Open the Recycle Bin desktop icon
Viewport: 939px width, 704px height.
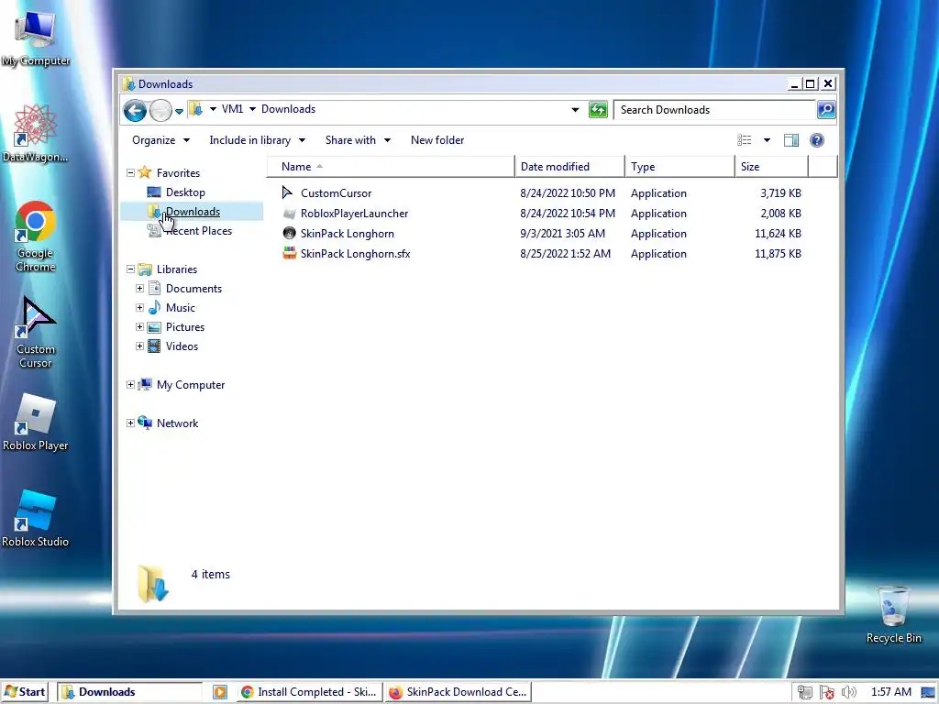tap(893, 615)
